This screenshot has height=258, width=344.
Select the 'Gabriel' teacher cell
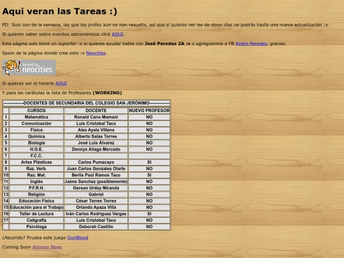coord(96,194)
